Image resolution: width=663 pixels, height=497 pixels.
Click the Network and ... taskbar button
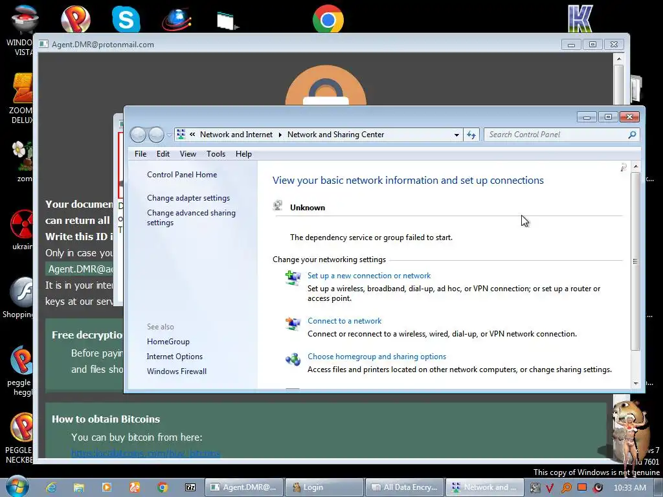484,487
